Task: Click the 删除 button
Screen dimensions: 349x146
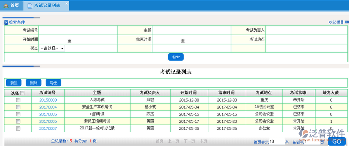Action: point(34,83)
